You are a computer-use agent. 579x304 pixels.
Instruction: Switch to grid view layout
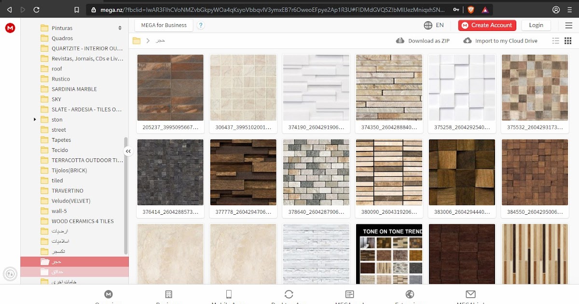568,41
